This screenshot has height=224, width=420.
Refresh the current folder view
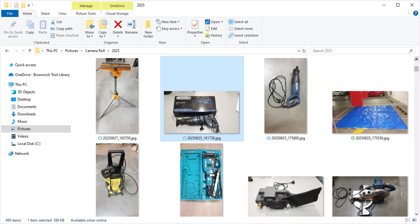(x=304, y=51)
